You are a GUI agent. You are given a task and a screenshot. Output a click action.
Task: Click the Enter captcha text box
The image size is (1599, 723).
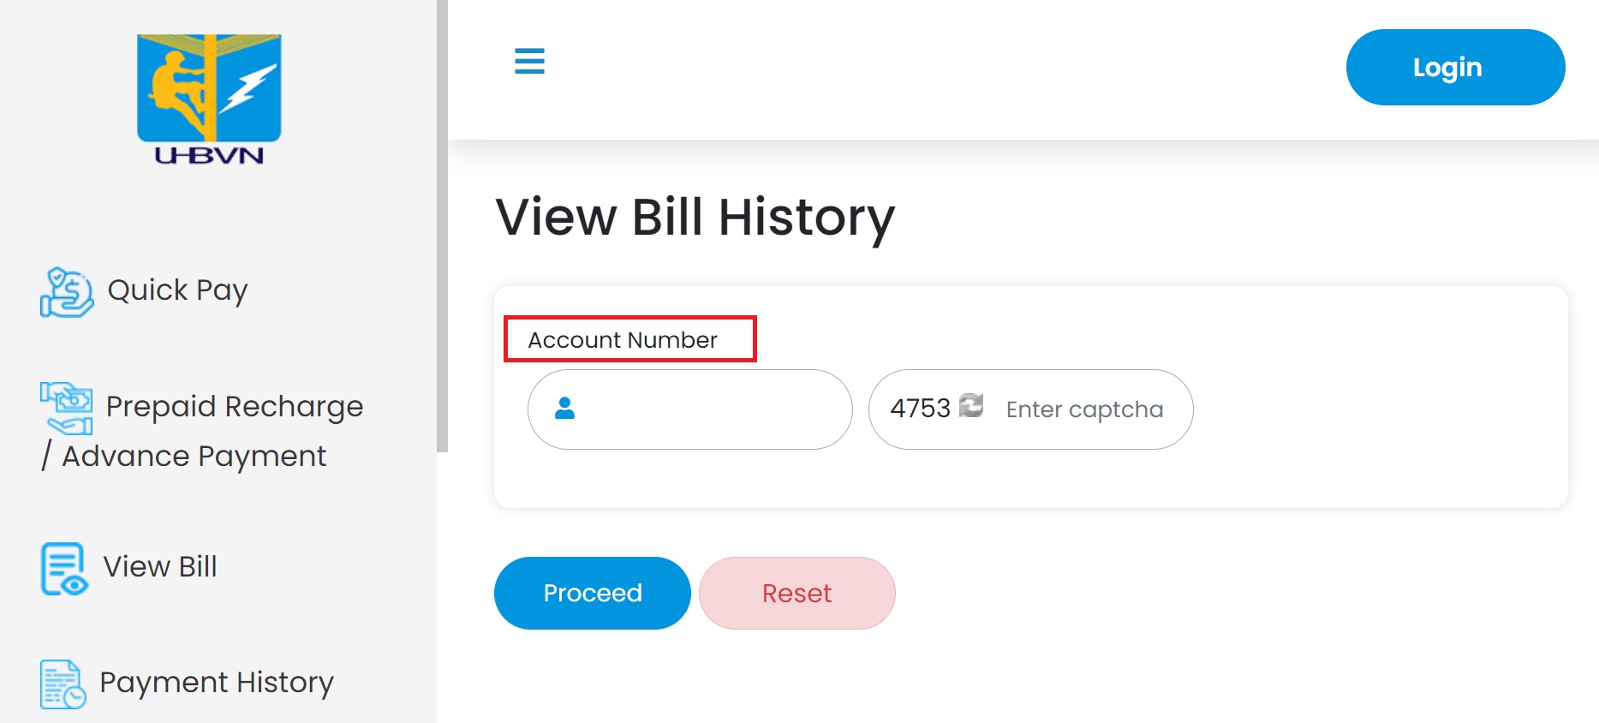point(1084,409)
